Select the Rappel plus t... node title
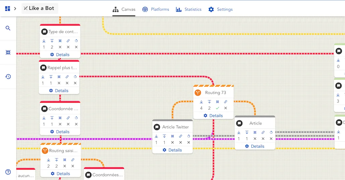 (x=62, y=67)
